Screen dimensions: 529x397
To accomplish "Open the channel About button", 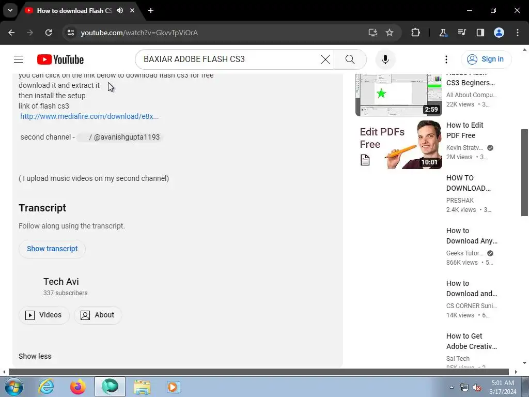I will 98,315.
